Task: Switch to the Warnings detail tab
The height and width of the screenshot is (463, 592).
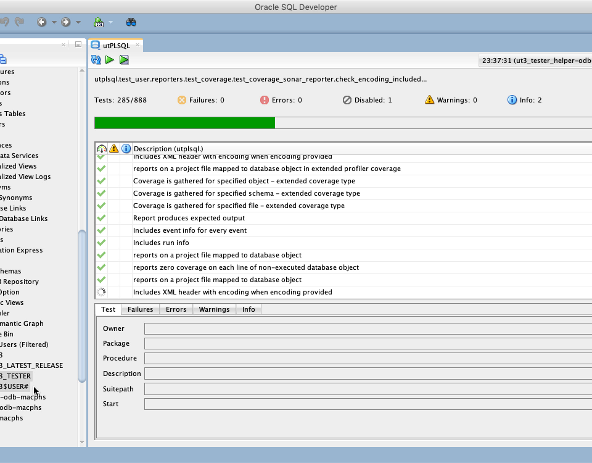Action: coord(214,309)
